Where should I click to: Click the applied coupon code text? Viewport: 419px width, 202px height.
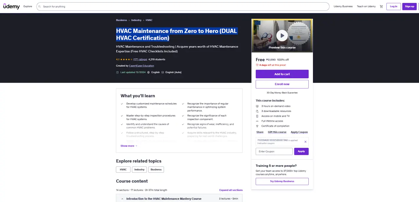pos(273,140)
